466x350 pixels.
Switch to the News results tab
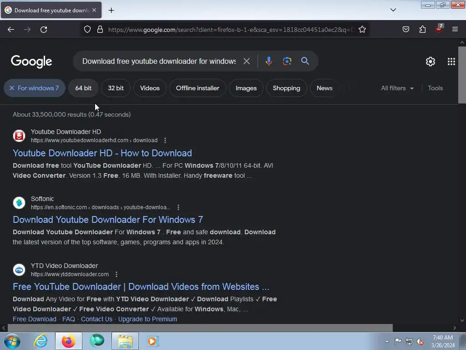(x=324, y=88)
